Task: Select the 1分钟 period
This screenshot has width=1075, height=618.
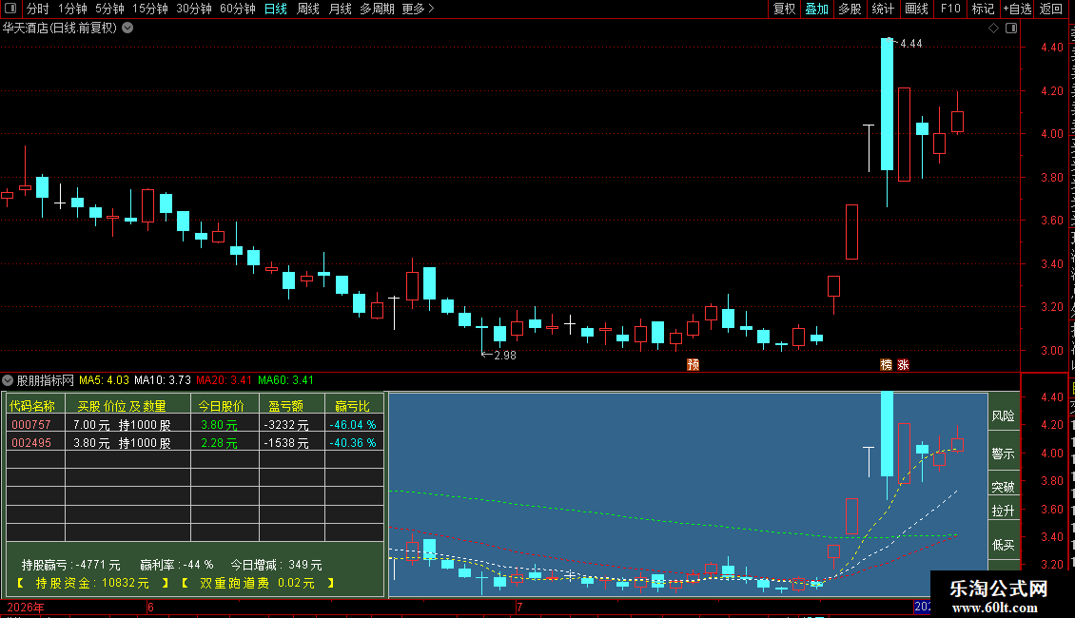Action: coord(72,9)
